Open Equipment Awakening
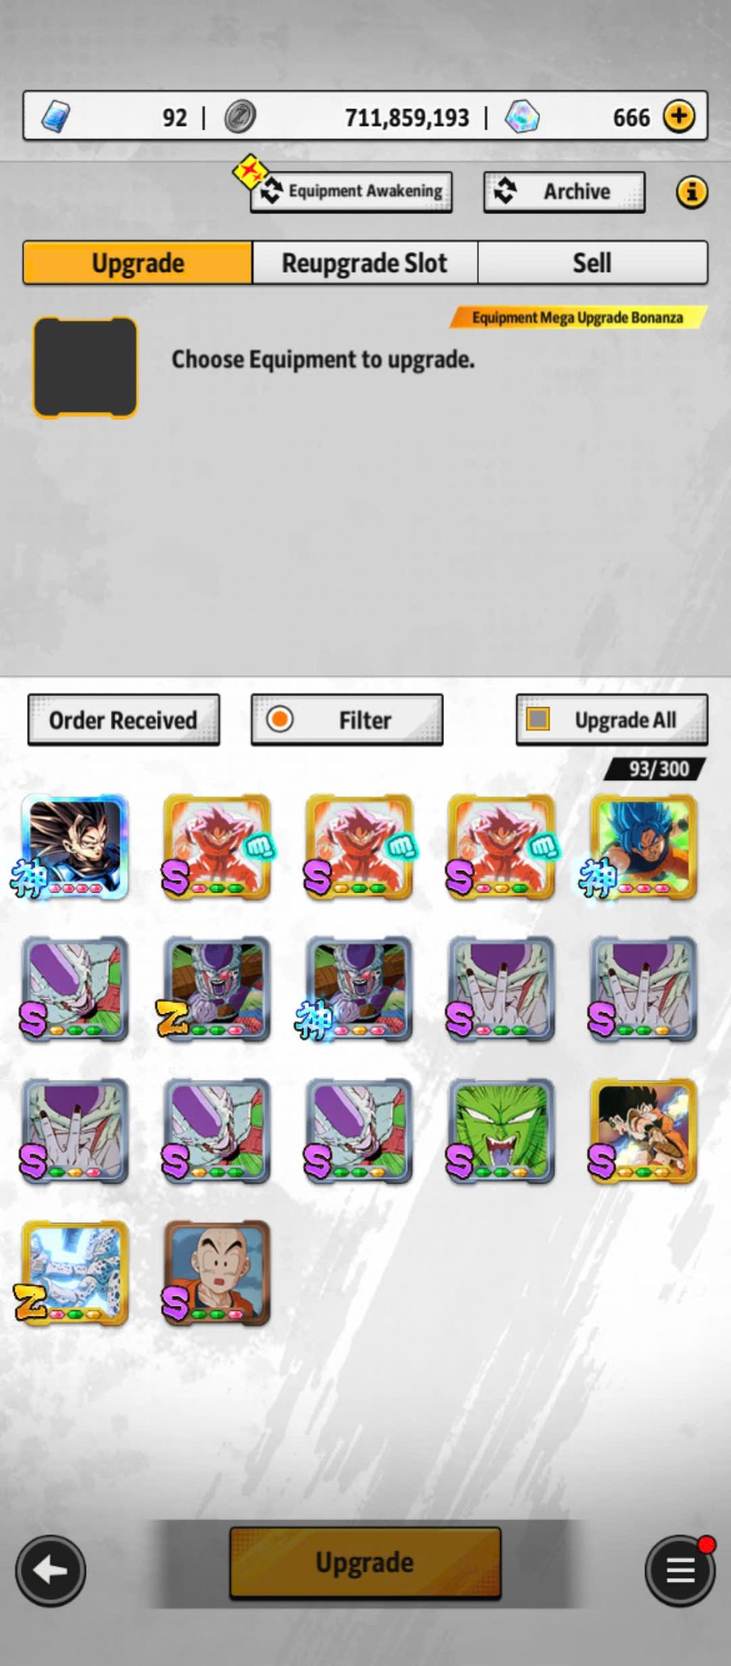The height and width of the screenshot is (1666, 731). click(x=351, y=191)
